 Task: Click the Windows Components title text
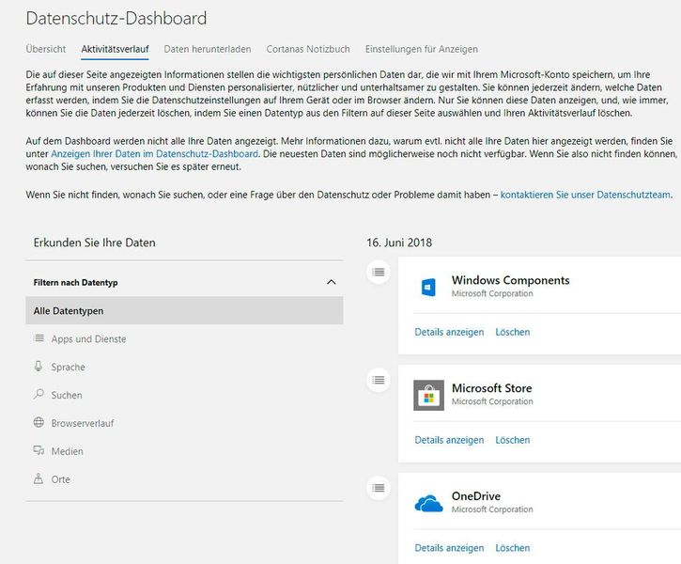510,280
